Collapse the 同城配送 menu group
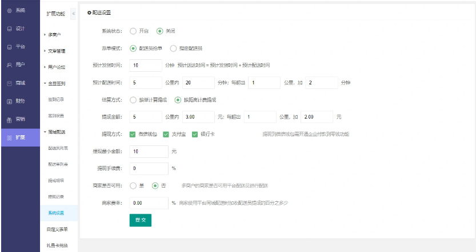 point(56,132)
